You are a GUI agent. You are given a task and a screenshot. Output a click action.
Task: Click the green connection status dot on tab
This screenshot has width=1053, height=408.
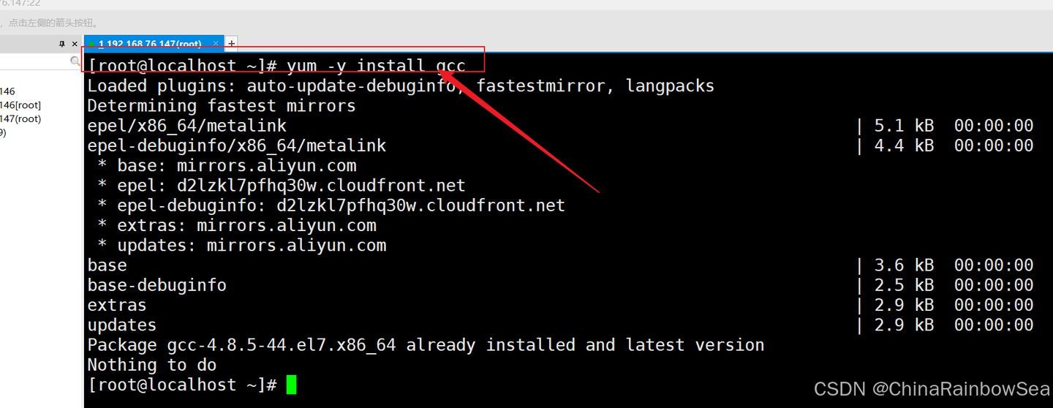pyautogui.click(x=91, y=44)
